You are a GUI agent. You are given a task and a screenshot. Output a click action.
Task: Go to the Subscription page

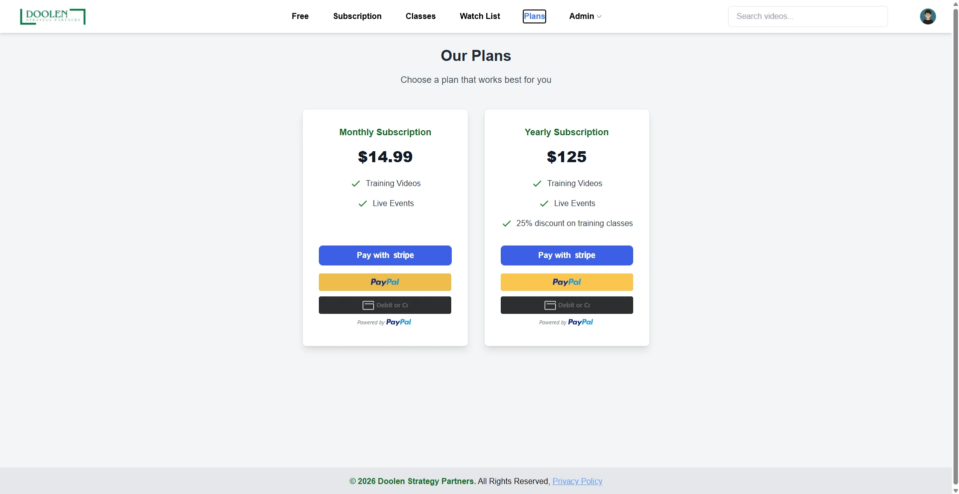[x=357, y=16]
